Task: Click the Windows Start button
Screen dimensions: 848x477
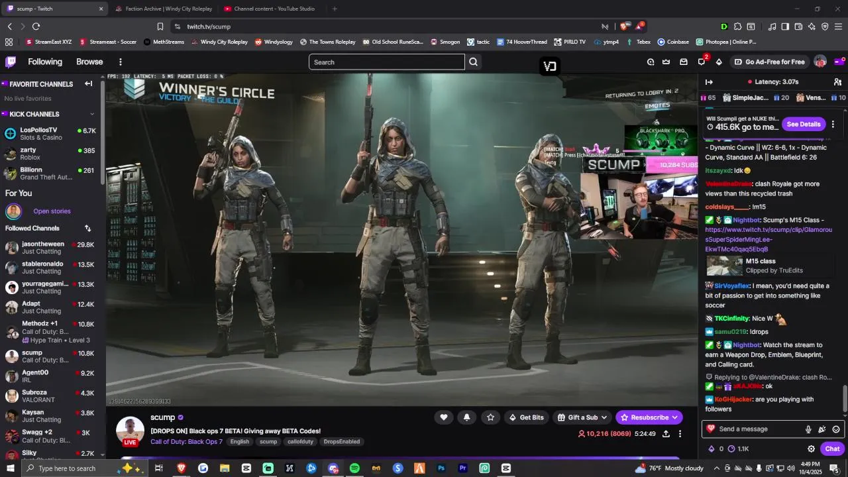Action: click(x=11, y=468)
